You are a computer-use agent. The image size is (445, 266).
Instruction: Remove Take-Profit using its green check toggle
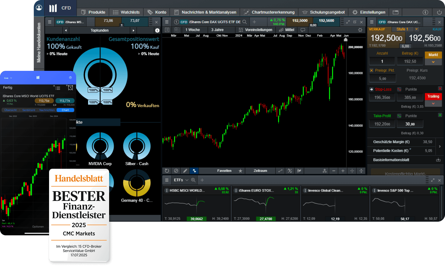[440, 115]
